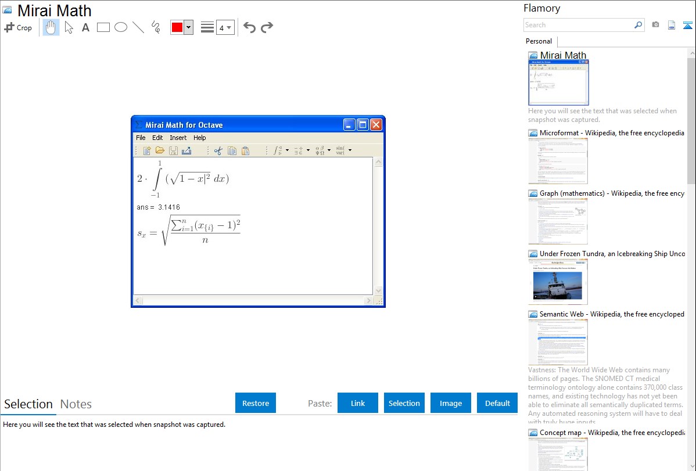
Task: Open the File menu in Mirai Math
Action: coord(141,138)
